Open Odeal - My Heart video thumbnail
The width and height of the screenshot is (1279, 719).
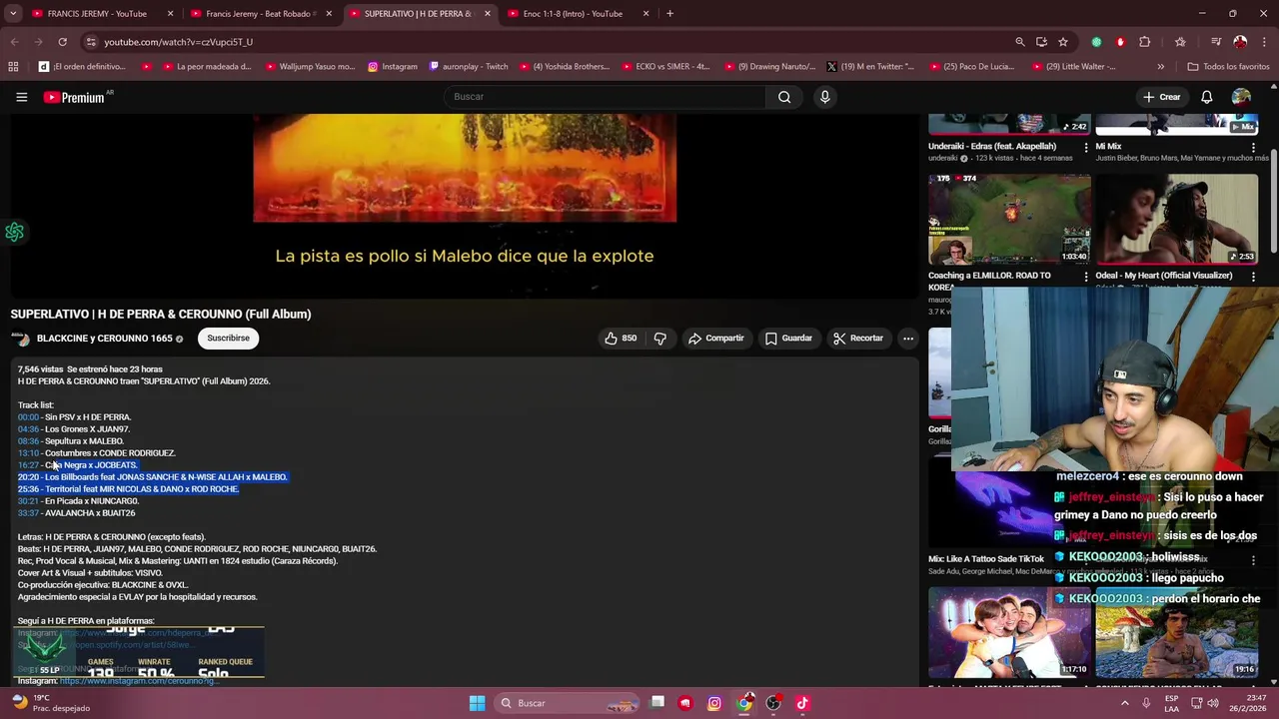(1177, 219)
